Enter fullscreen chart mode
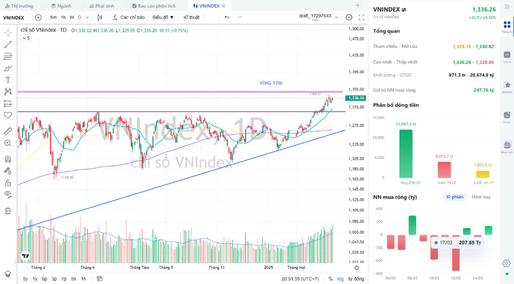The image size is (514, 284). [361, 18]
